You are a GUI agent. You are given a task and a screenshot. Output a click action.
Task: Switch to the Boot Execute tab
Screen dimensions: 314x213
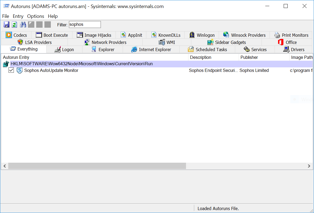52,35
